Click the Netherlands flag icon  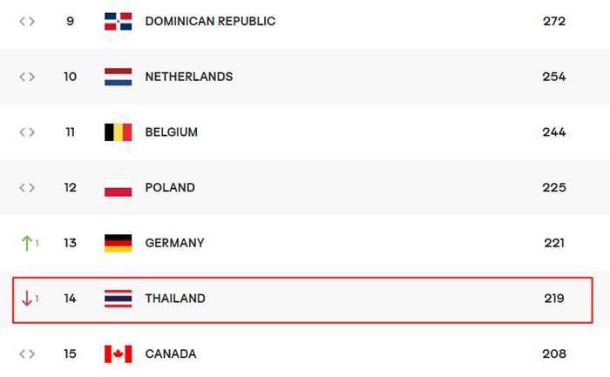tap(118, 77)
